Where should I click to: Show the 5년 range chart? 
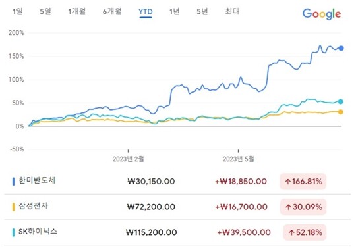pos(202,11)
